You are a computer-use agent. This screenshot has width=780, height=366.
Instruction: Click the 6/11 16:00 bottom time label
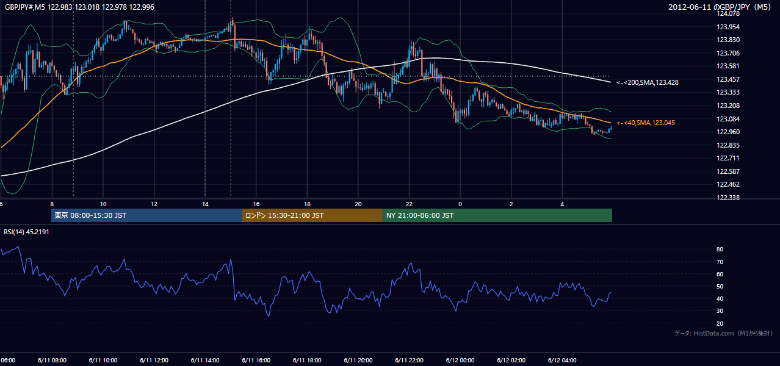[256, 360]
